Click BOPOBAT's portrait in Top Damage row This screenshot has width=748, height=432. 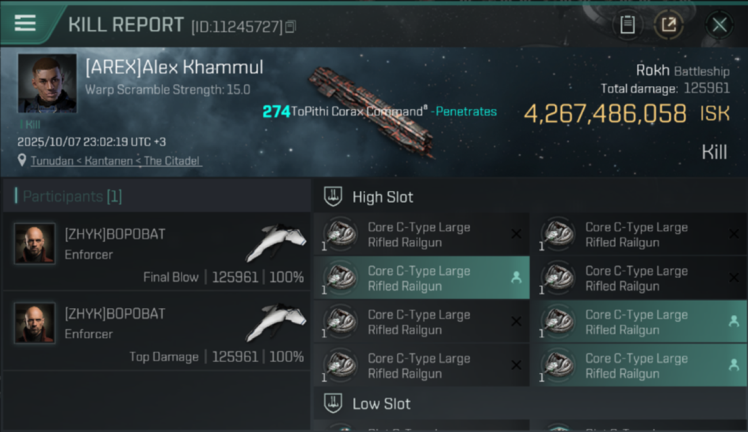[x=35, y=323]
